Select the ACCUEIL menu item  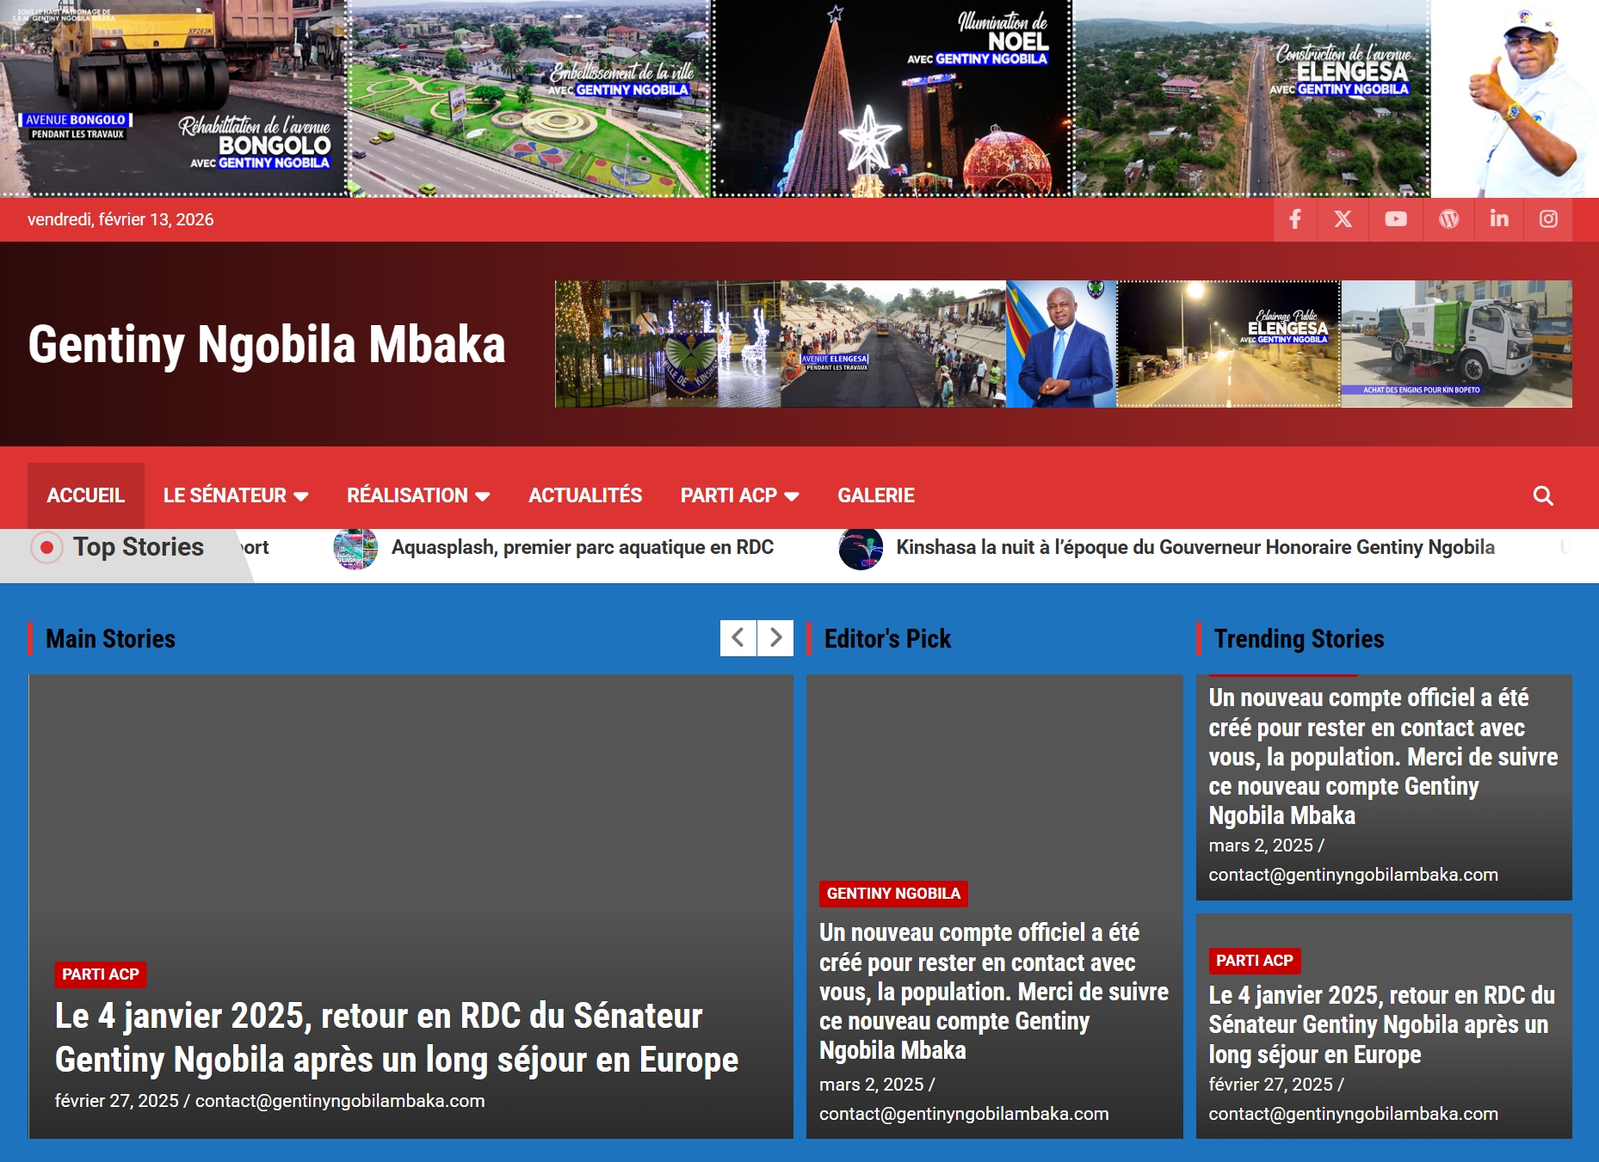85,496
